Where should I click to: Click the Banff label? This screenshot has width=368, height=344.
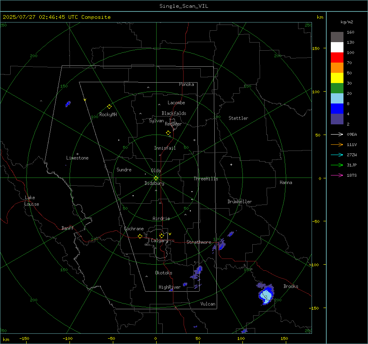click(67, 228)
